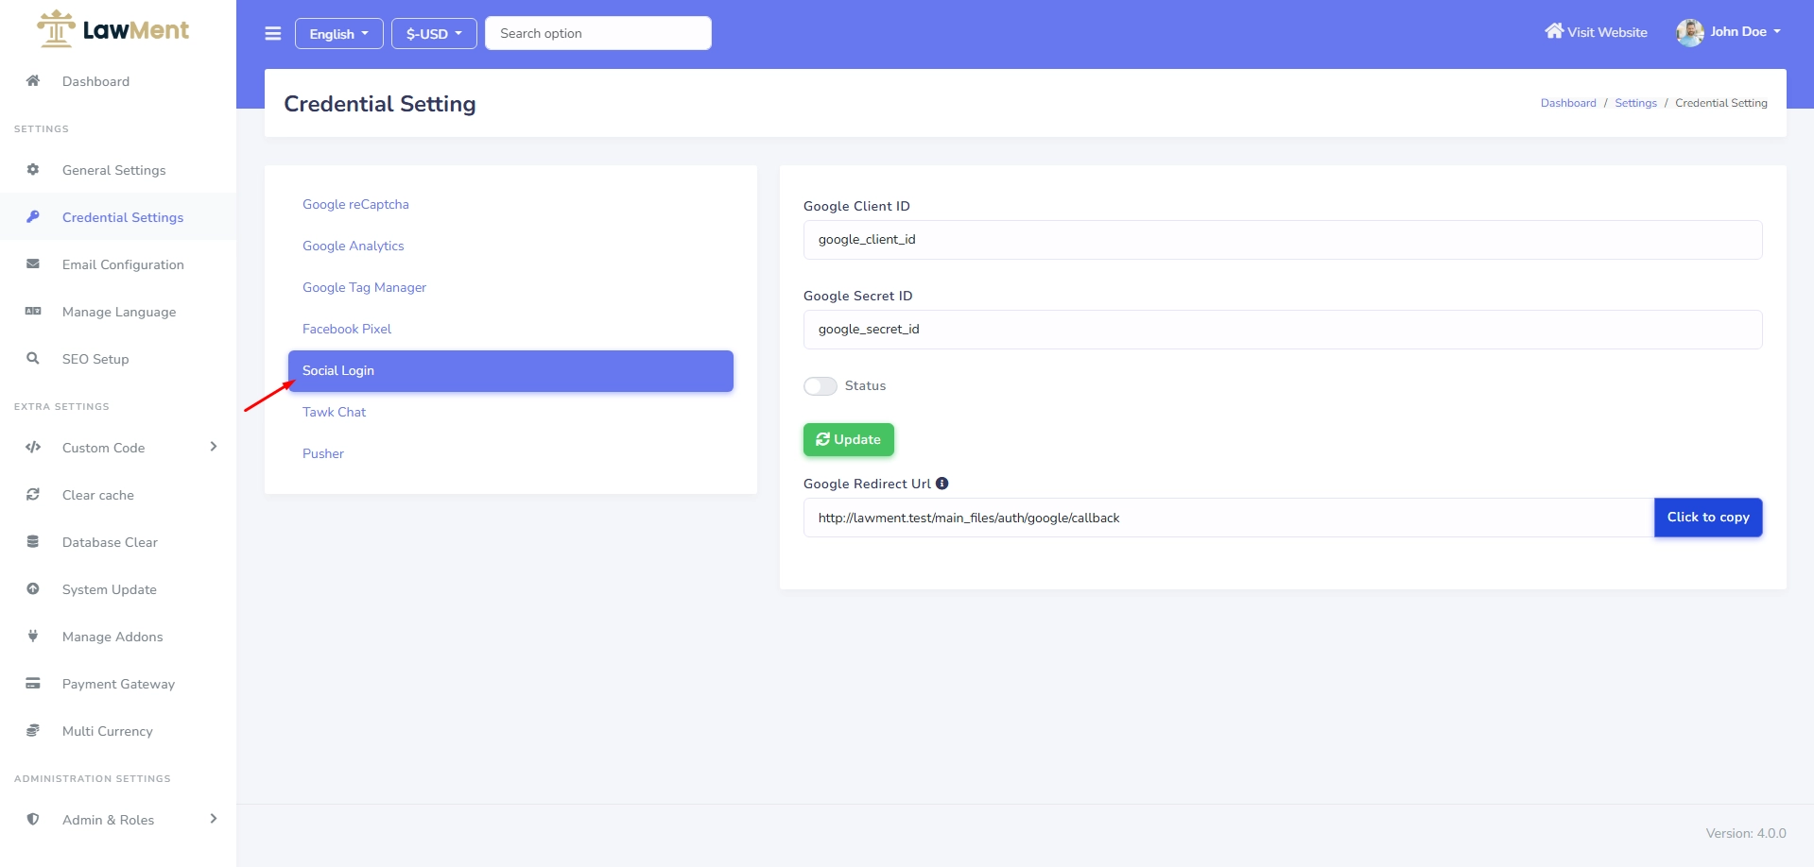This screenshot has width=1814, height=867.
Task: Go to Settings breadcrumb link
Action: 1635,103
